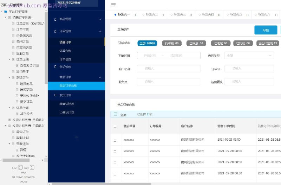Viewport: 281px width, 185px height.
Task: Click the 商品管理 menu icon
Action: [55, 19]
